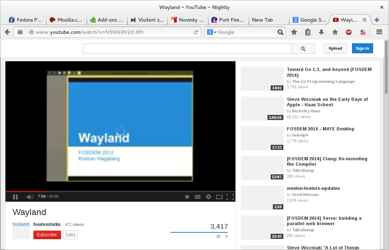This screenshot has height=250, width=389.
Task: Go back with the browser back arrow
Action: tap(8, 32)
